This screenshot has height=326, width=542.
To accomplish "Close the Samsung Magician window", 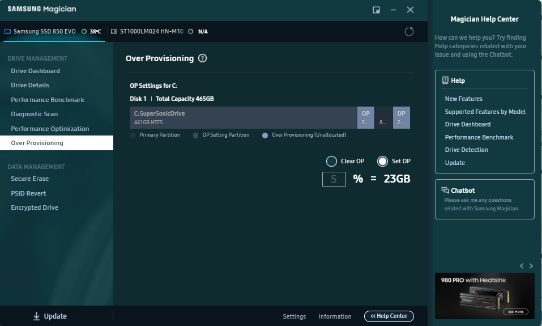I will pos(410,10).
